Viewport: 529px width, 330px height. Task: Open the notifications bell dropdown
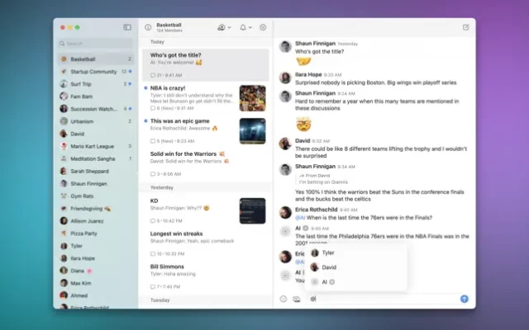[245, 27]
